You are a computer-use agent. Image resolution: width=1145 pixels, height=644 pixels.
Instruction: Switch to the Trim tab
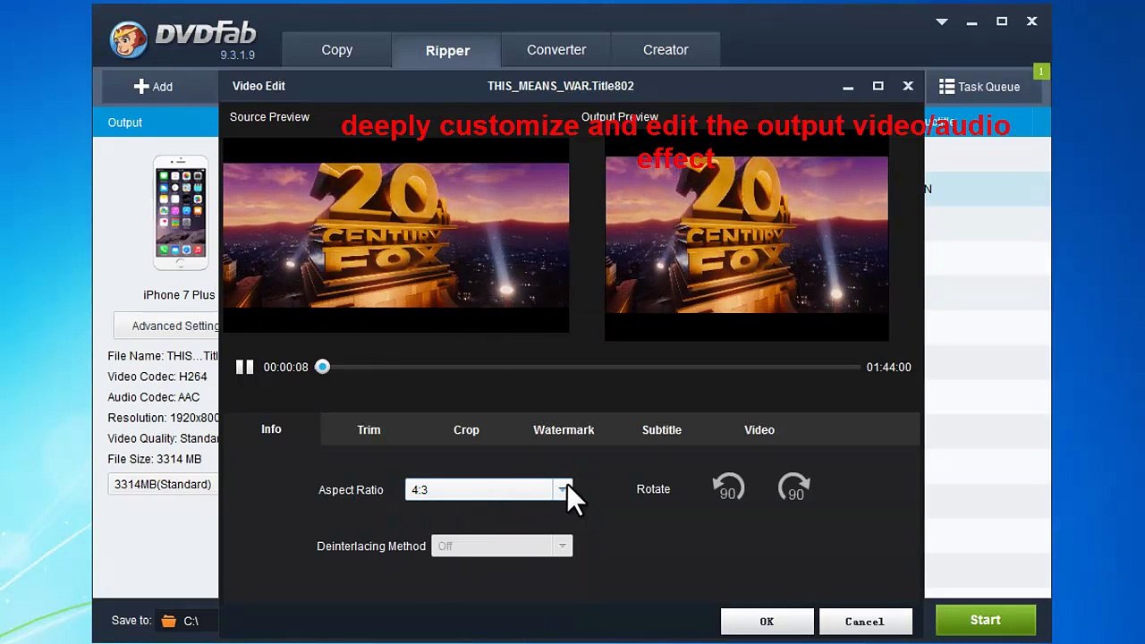369,430
